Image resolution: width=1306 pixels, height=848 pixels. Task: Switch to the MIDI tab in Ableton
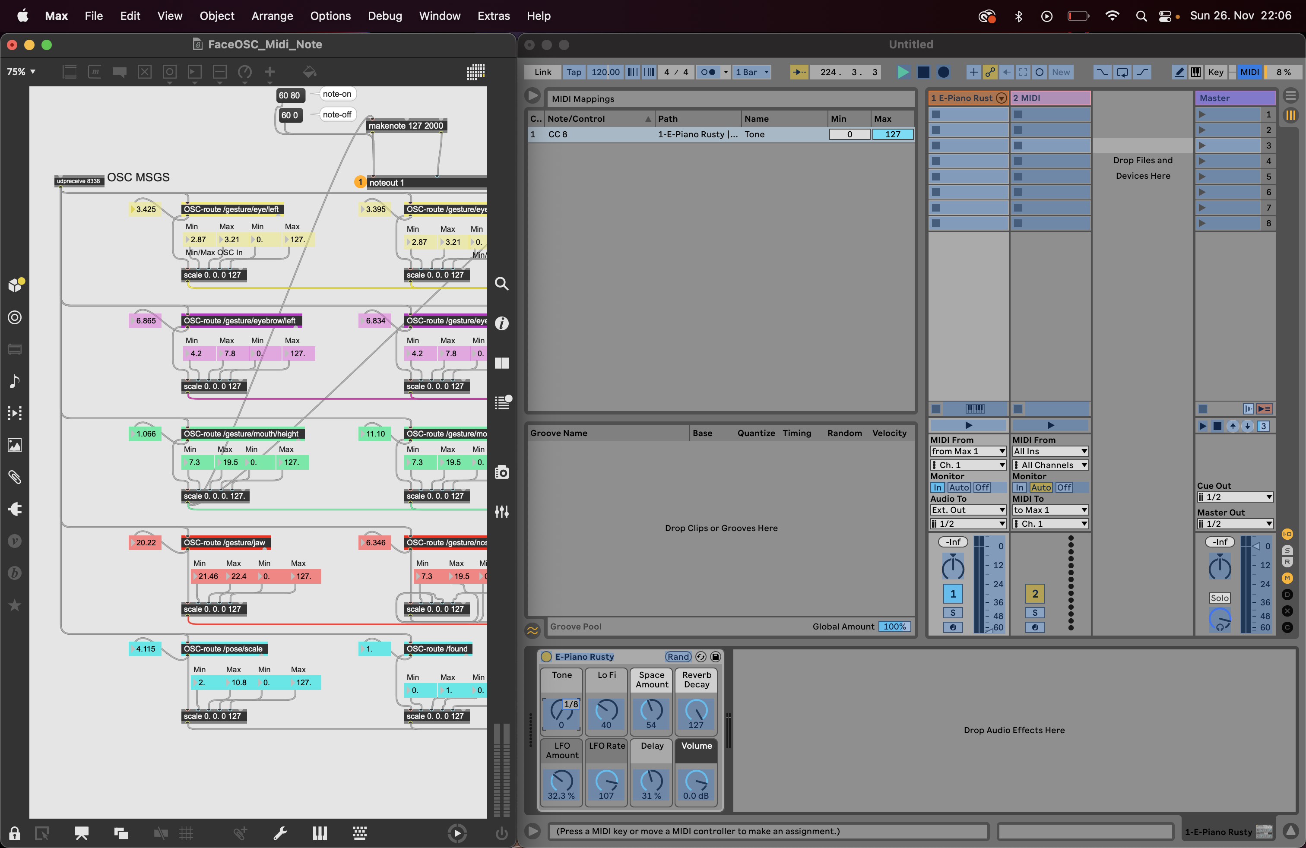1249,72
